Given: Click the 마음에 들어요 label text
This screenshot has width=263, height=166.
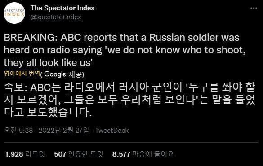Looking at the screenshot, I should 153,154.
